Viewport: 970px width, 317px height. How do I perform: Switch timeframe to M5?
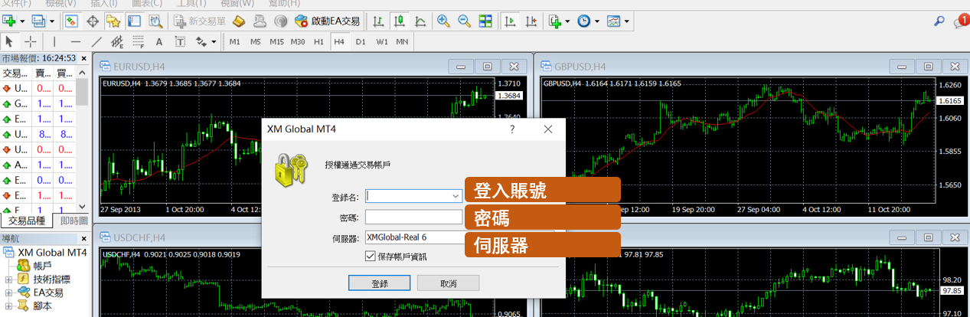[x=256, y=41]
